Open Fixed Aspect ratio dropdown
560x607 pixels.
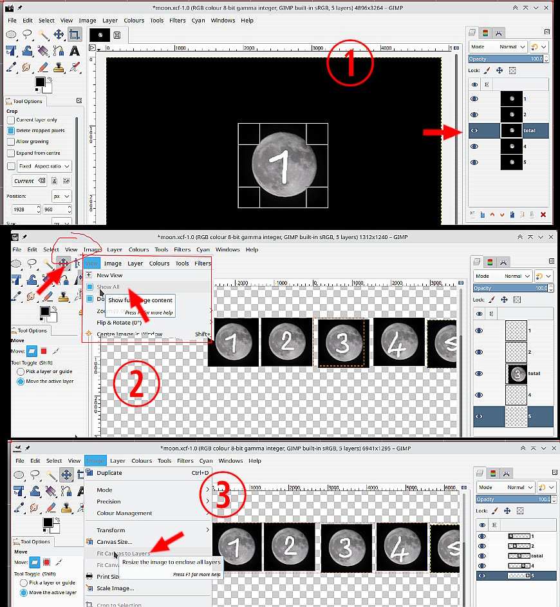(44, 166)
